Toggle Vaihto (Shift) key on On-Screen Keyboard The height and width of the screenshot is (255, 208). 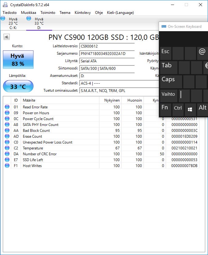(169, 96)
